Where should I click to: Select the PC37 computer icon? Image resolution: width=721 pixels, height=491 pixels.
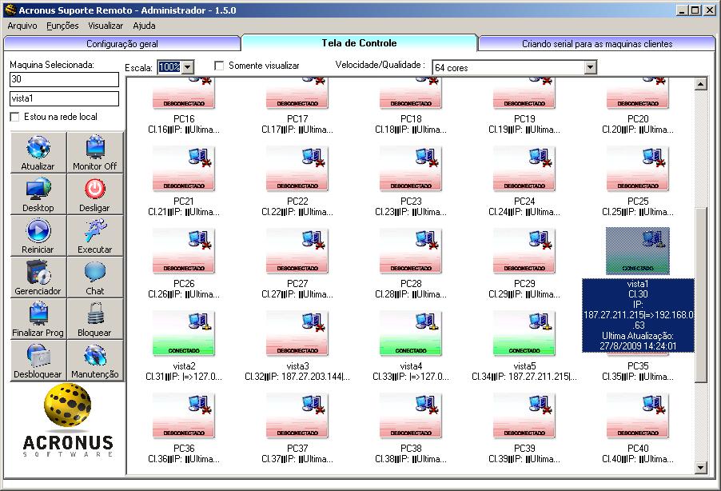point(297,416)
